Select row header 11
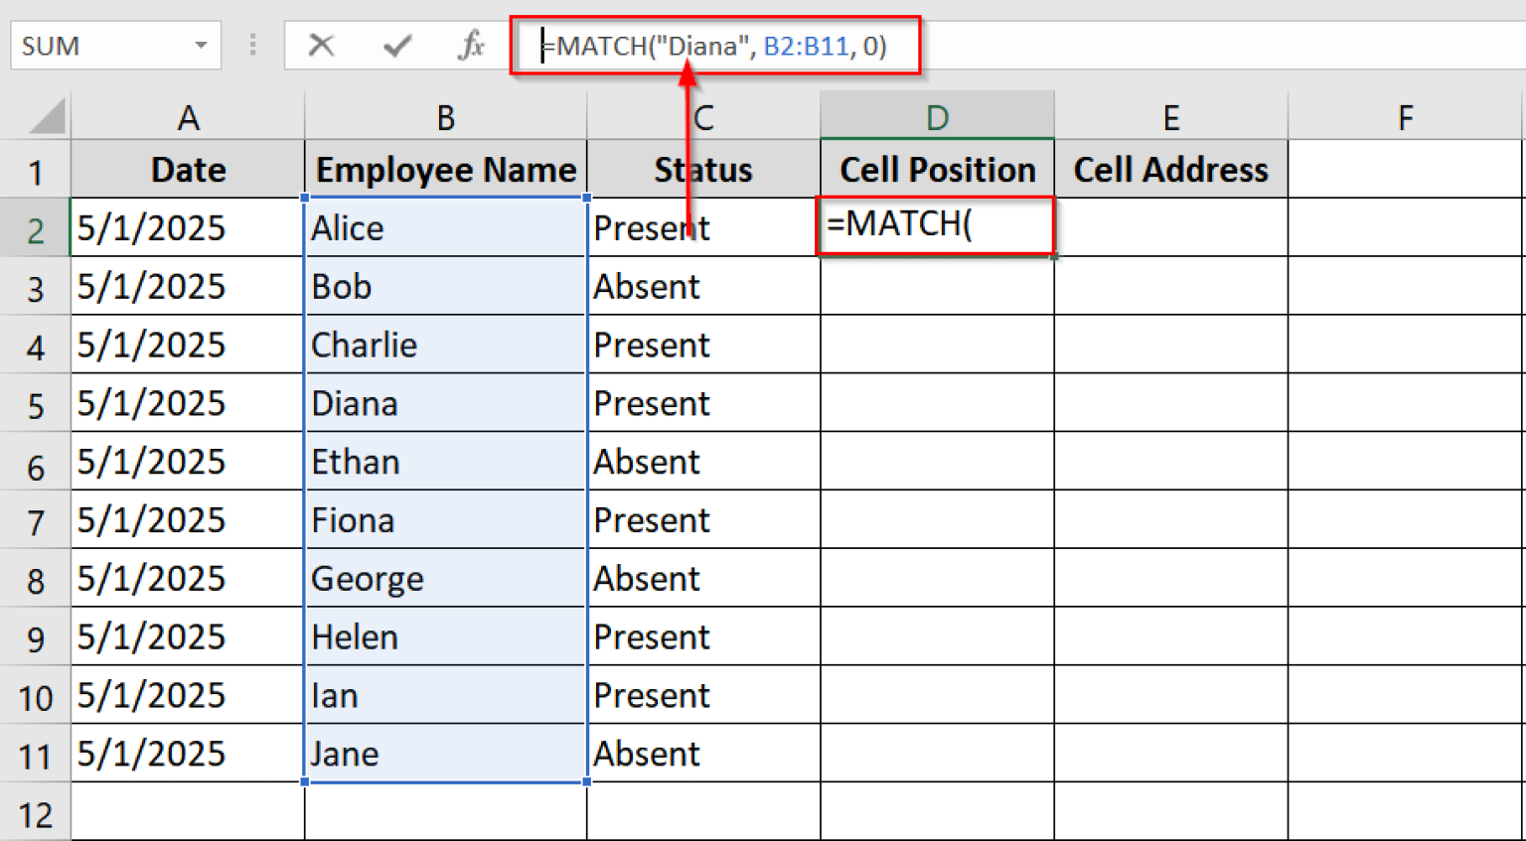Screen dimensions: 1526x841 coord(35,754)
